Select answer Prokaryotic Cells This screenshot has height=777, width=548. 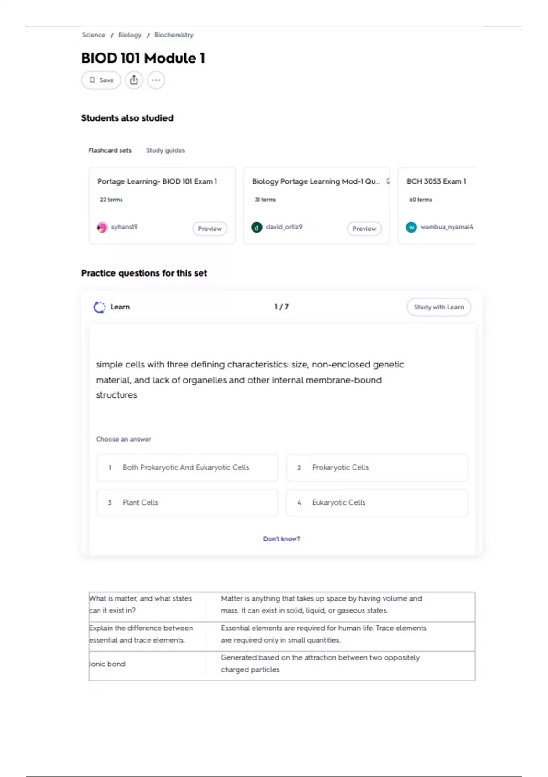tap(377, 468)
